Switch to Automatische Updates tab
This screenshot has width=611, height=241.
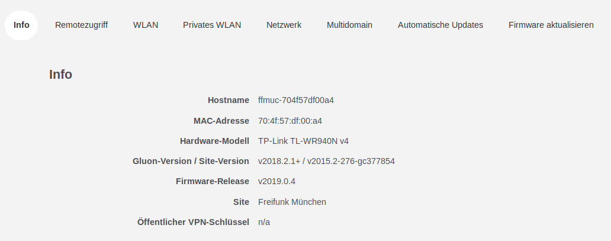coord(440,25)
